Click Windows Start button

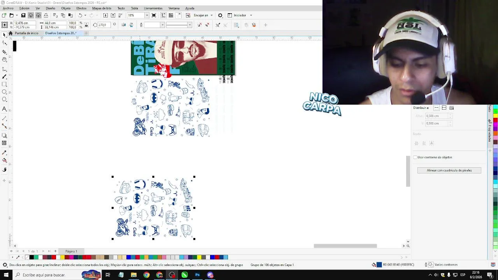tap(7, 275)
